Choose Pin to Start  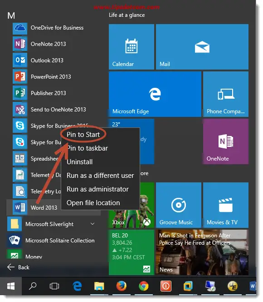click(x=83, y=135)
